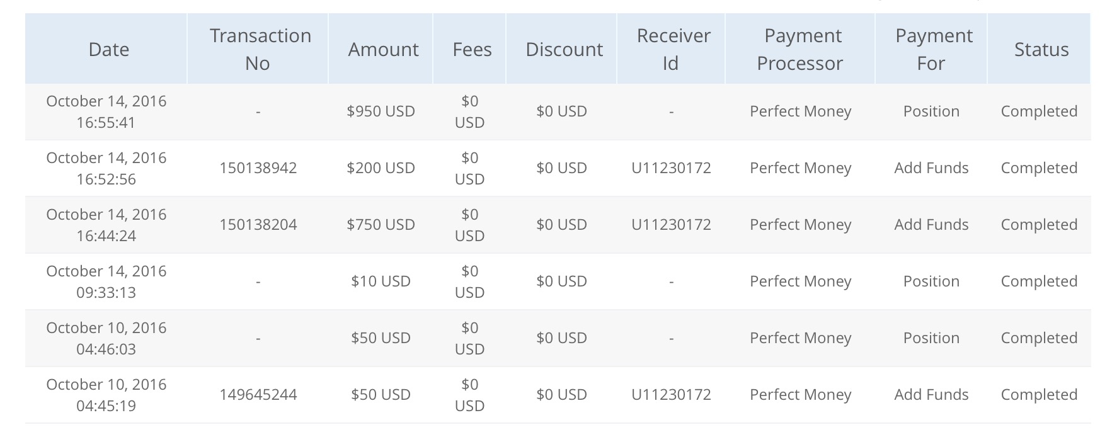Click the Status column header
The width and height of the screenshot is (1112, 442).
point(1041,49)
